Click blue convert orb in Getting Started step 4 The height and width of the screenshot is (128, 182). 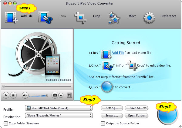click(107, 87)
